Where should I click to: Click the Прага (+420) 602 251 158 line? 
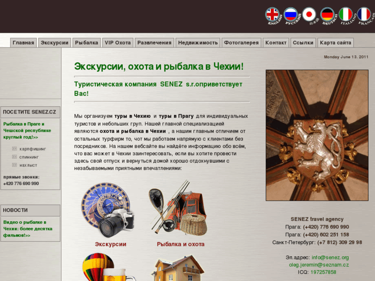[317, 235]
